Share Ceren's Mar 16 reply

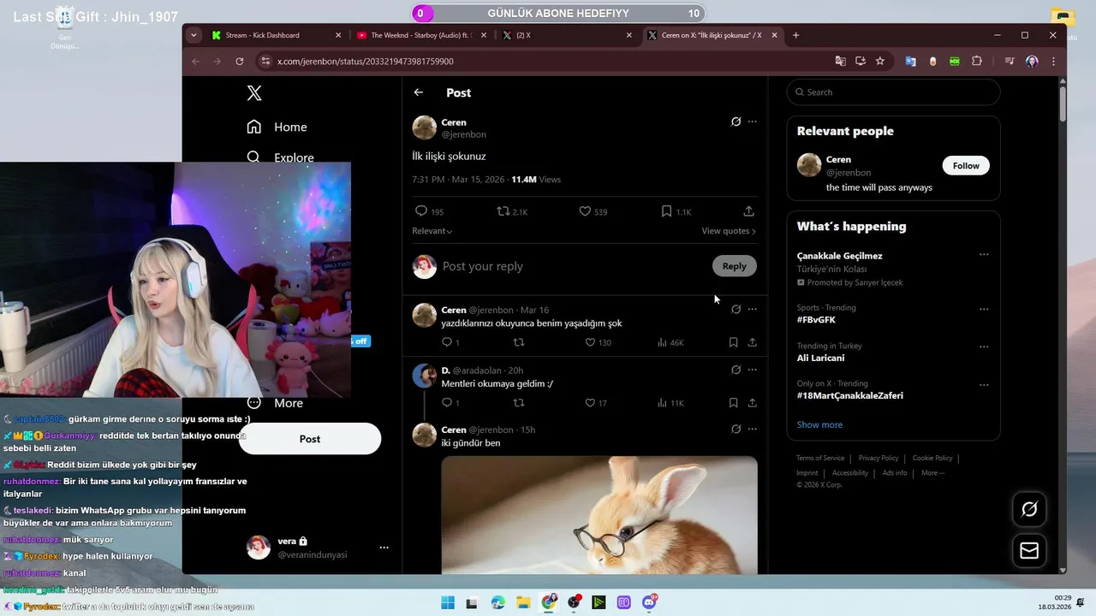752,342
